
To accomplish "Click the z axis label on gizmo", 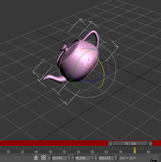I will pos(89,59).
